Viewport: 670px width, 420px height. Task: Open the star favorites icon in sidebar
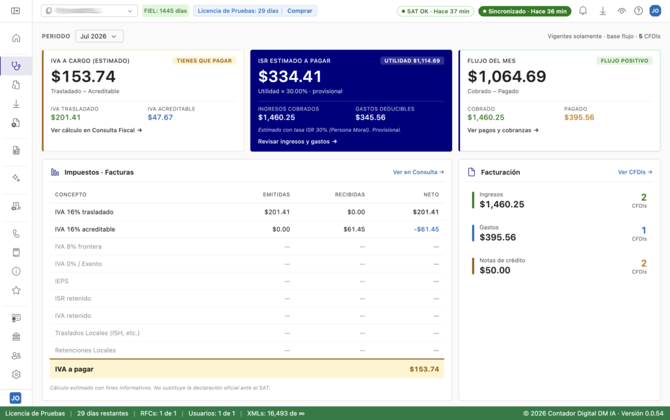pos(16,290)
